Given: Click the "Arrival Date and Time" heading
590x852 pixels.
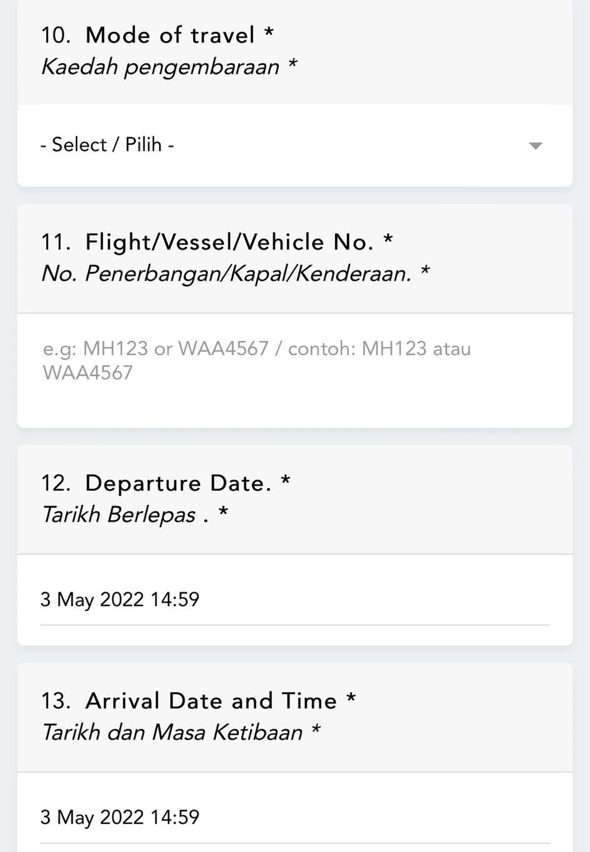Looking at the screenshot, I should coord(211,701).
